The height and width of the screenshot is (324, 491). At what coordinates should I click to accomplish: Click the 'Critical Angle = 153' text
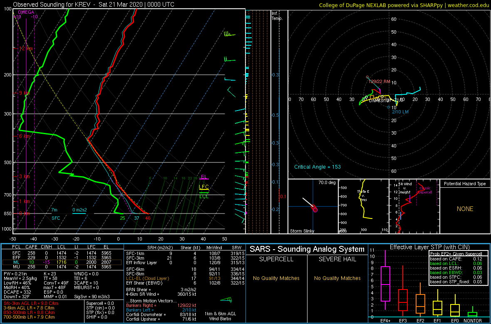(317, 167)
